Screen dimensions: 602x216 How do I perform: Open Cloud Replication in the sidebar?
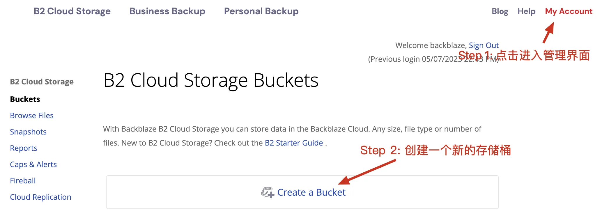coord(40,197)
